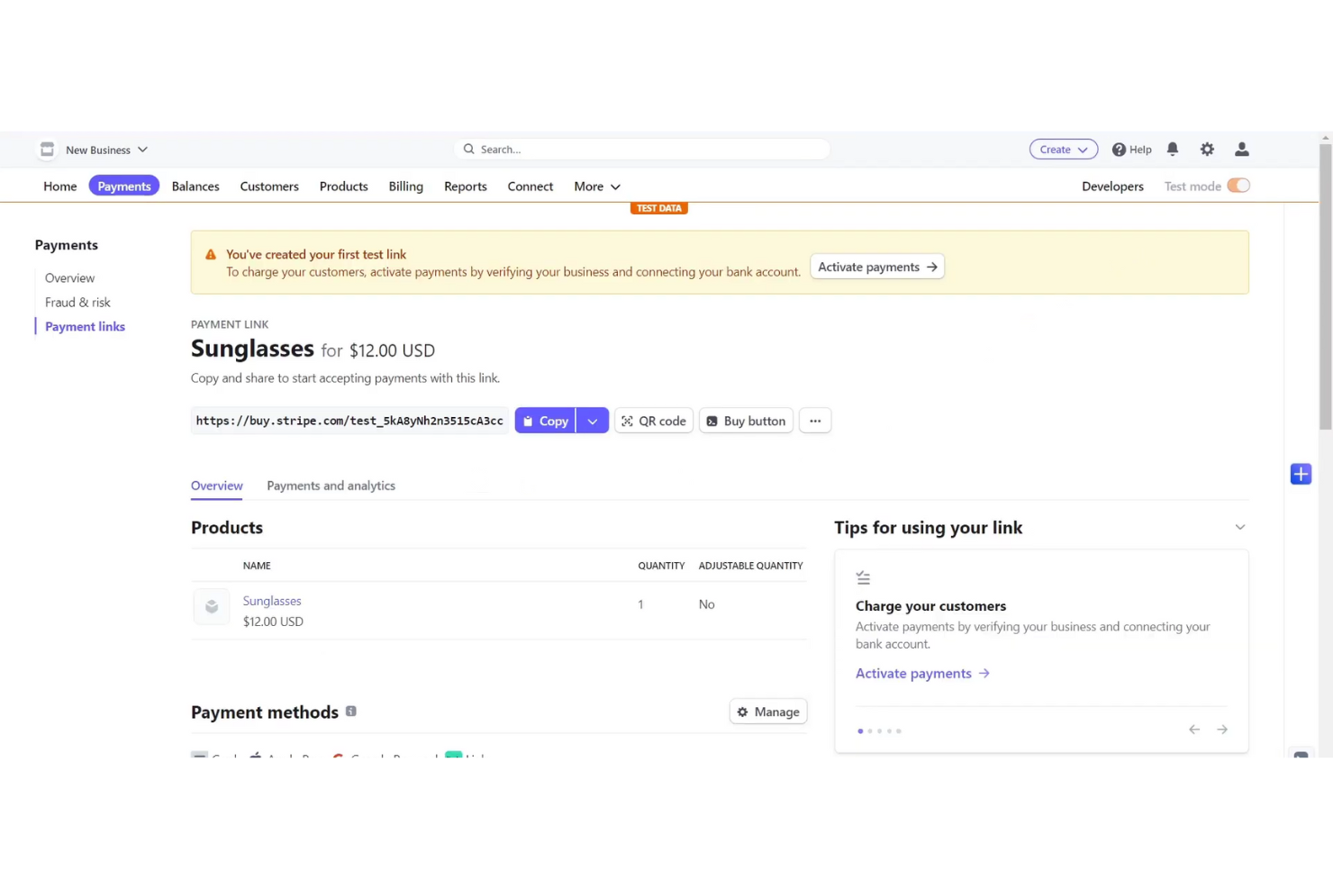Open the Reports section
This screenshot has width=1333, height=889.
(x=465, y=186)
